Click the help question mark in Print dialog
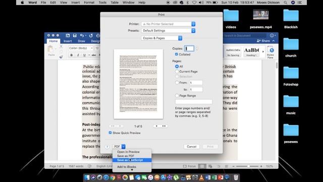This screenshot has height=182, width=323. (107, 147)
